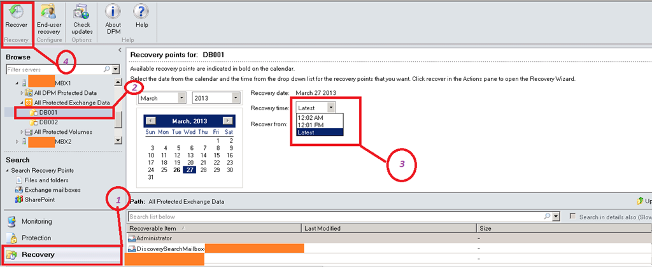Switch to Protection workspace

36,238
